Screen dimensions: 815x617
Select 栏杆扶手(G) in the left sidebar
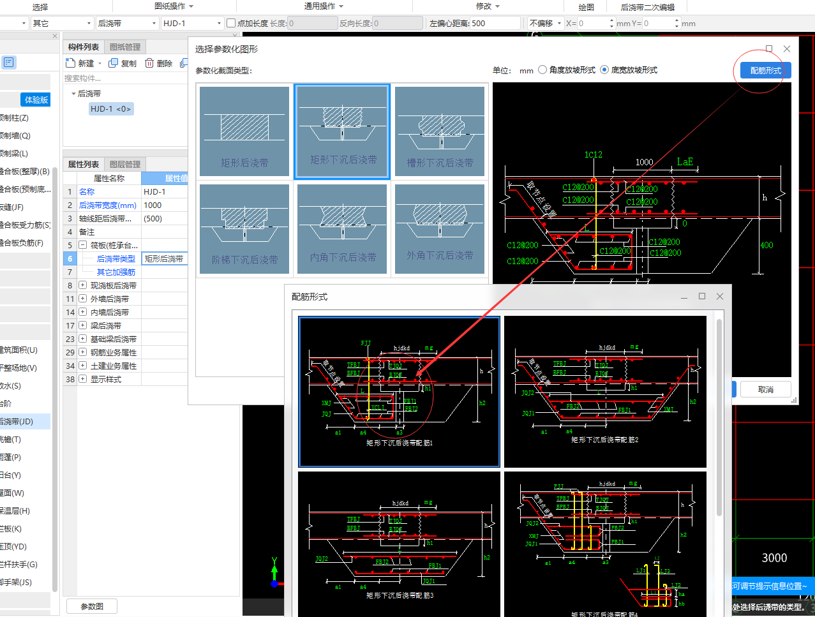pyautogui.click(x=19, y=564)
